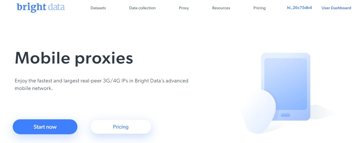Click the hl_26c75db4 account link
This screenshot has height=143, width=358.
pos(299,8)
